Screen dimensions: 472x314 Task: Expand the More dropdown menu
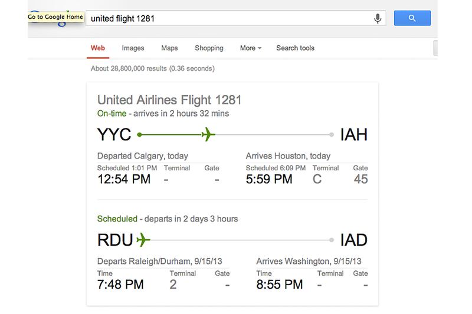(250, 48)
